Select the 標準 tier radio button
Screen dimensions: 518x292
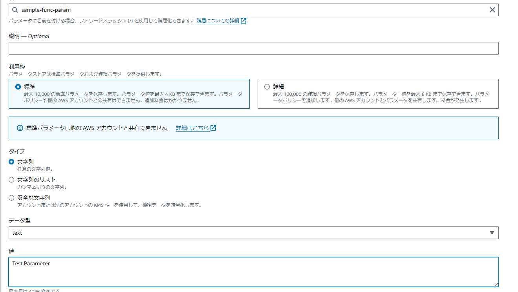click(x=18, y=87)
